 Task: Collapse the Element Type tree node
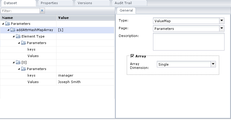coord(14,36)
